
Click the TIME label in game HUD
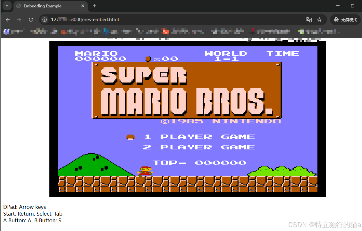pos(283,54)
